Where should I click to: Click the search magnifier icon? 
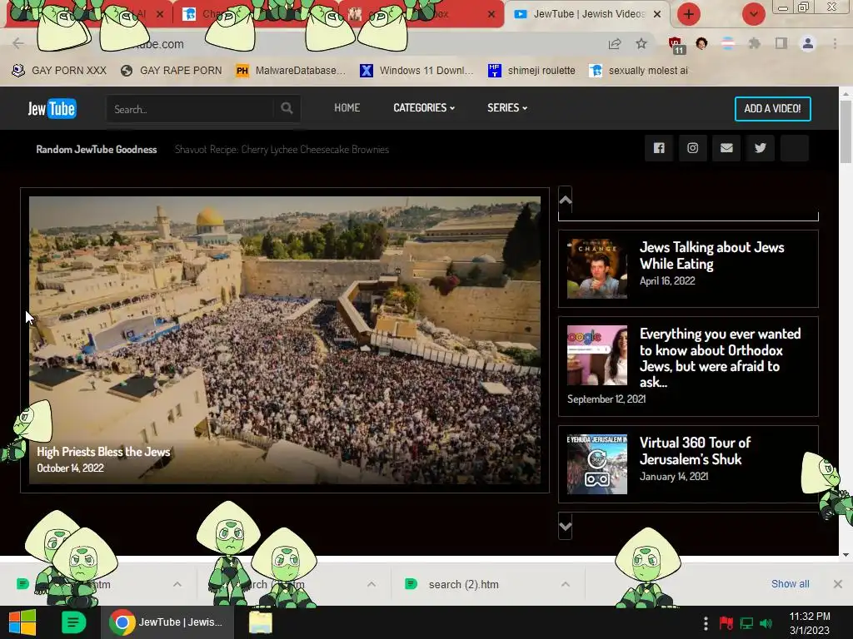(x=287, y=108)
